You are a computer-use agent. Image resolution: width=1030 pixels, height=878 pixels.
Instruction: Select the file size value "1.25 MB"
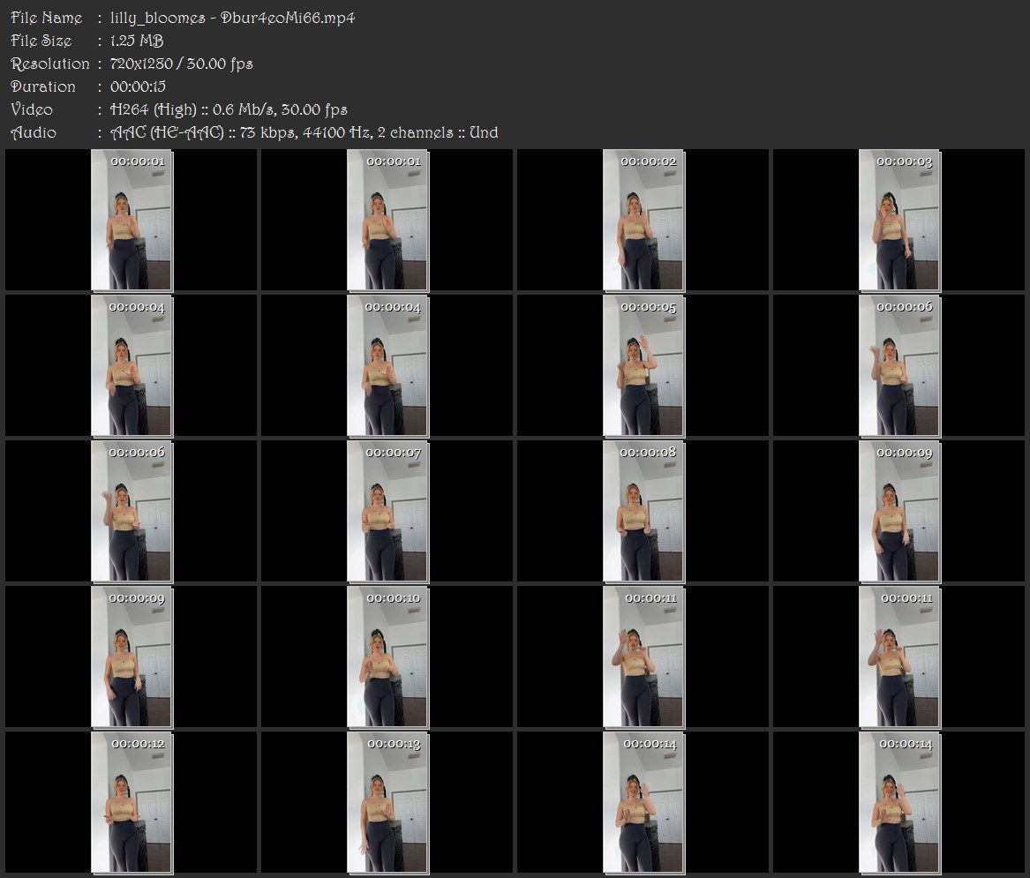tap(137, 41)
